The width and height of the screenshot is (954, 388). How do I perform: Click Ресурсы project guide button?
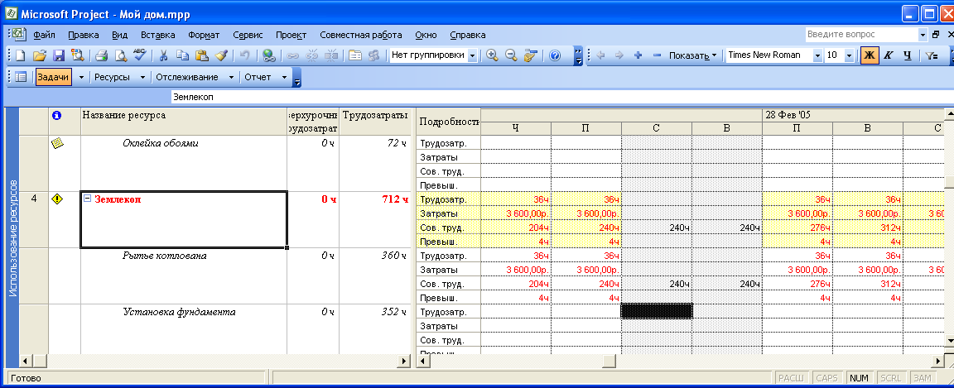[x=113, y=77]
